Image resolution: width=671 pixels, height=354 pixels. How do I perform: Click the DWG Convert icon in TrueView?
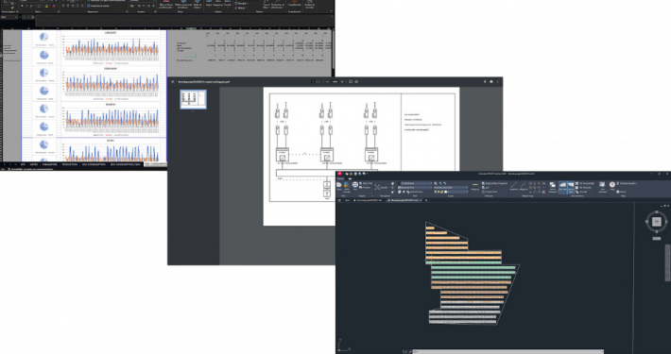347,186
